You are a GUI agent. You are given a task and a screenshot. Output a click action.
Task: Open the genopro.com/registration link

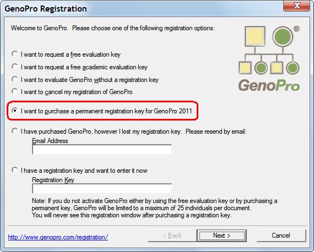[58, 237]
